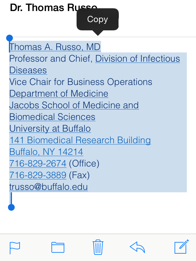The image size is (196, 261).
Task: Tap the fax number 716-829-3889
Action: pos(38,175)
